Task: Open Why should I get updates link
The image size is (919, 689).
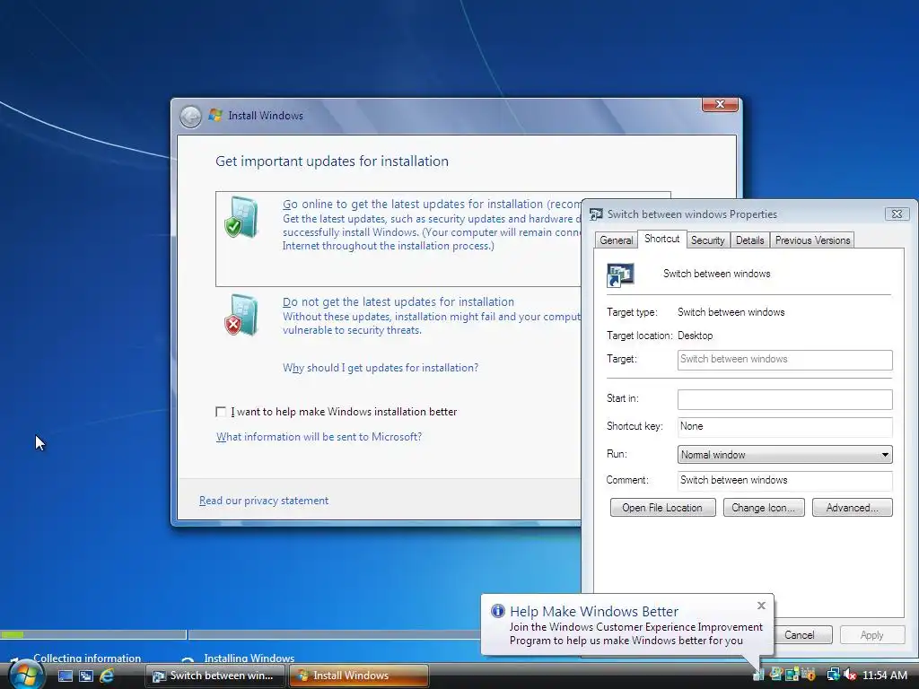Action: tap(381, 368)
